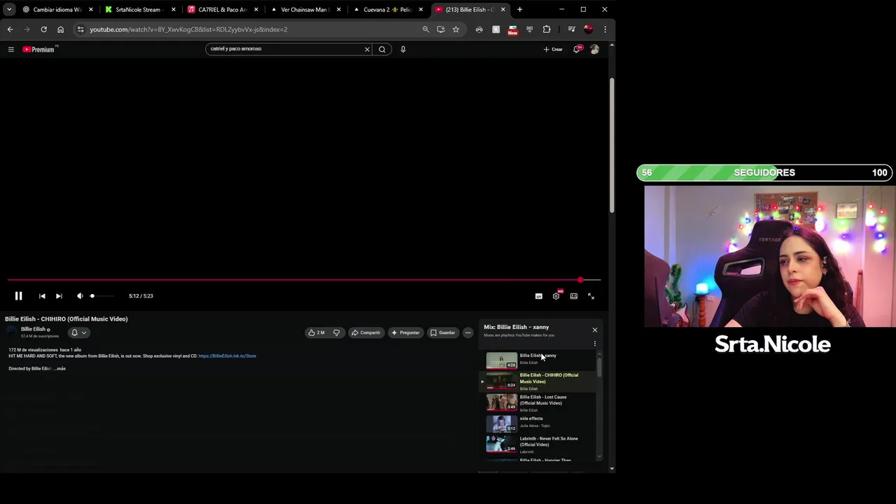Click the YouTube page vertical scrollbar
Screen dimensions: 896x504
click(x=612, y=143)
